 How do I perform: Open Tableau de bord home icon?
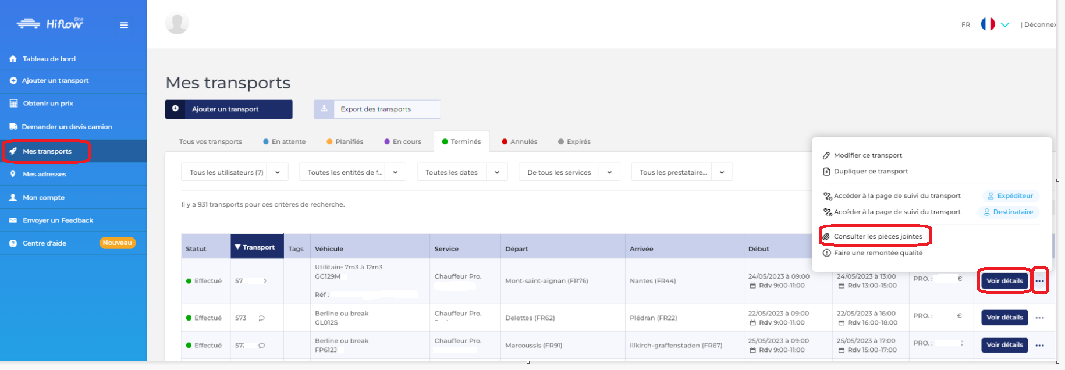[x=13, y=59]
